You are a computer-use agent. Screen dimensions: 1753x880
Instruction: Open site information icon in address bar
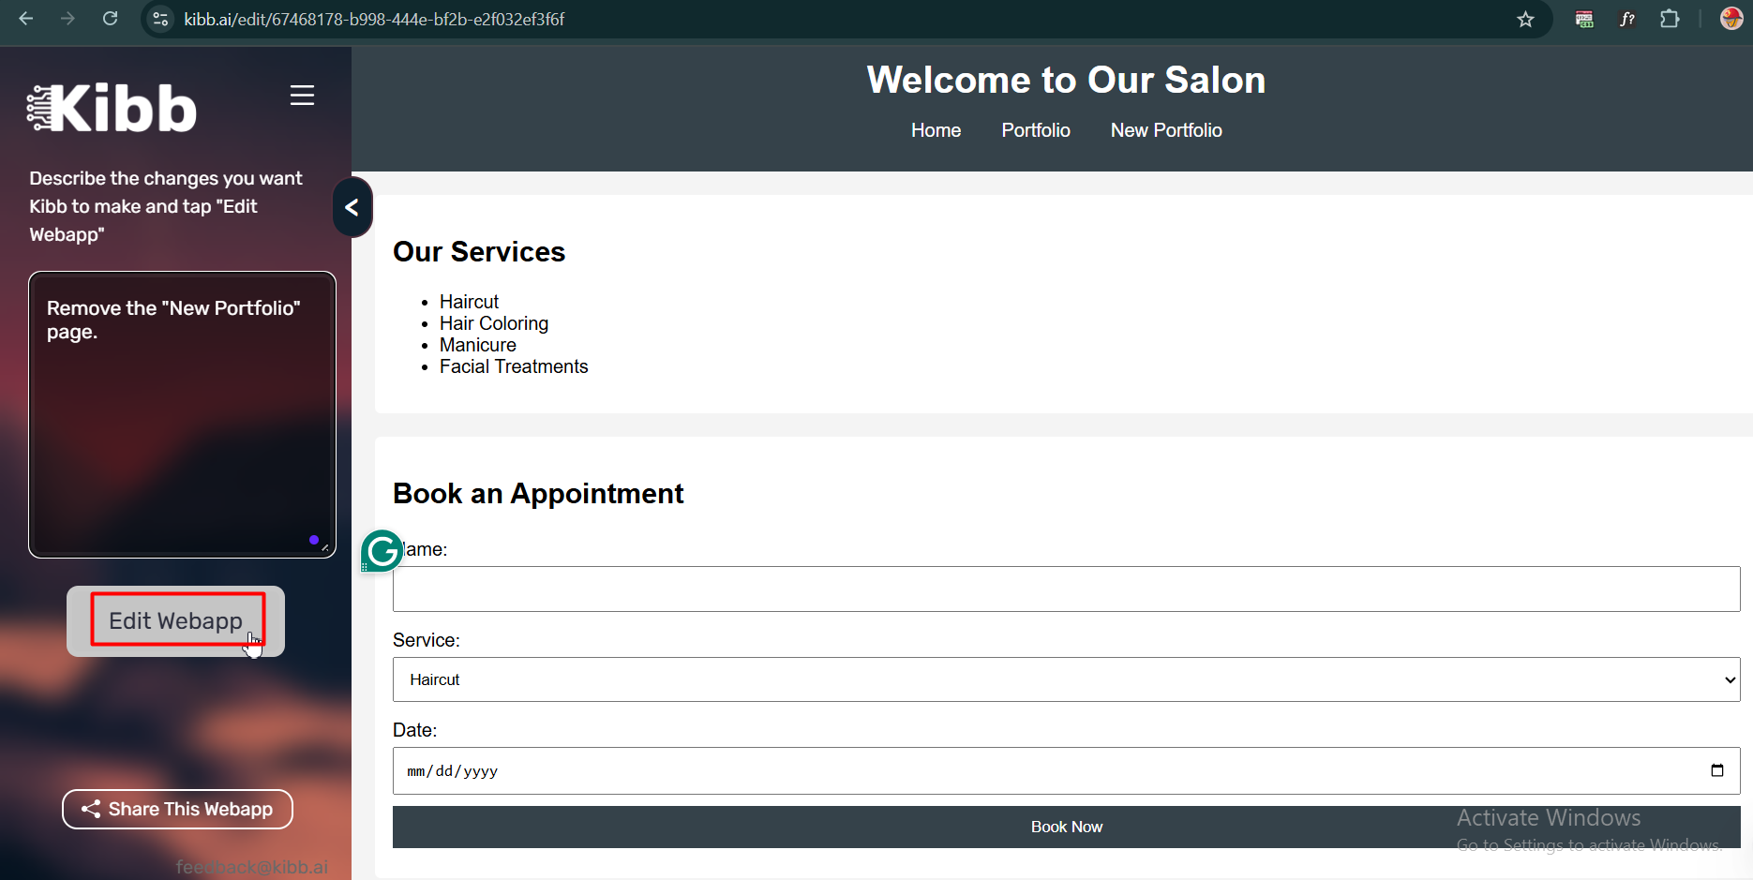click(161, 19)
